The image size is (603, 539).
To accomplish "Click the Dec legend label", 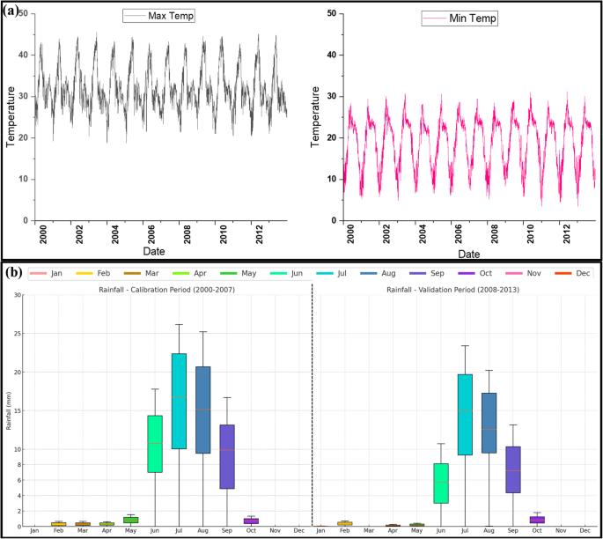I will tap(583, 273).
